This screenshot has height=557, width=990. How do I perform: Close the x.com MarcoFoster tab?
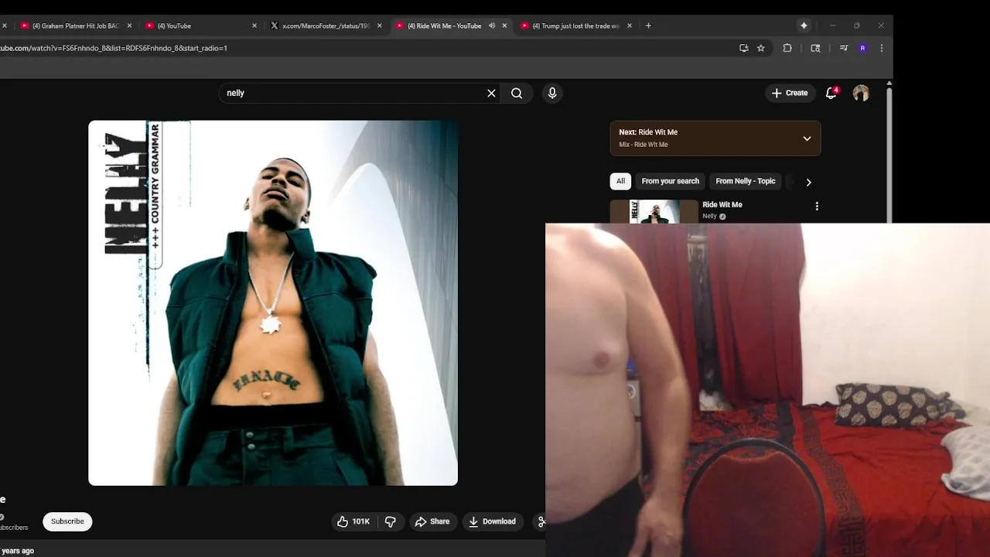[379, 26]
